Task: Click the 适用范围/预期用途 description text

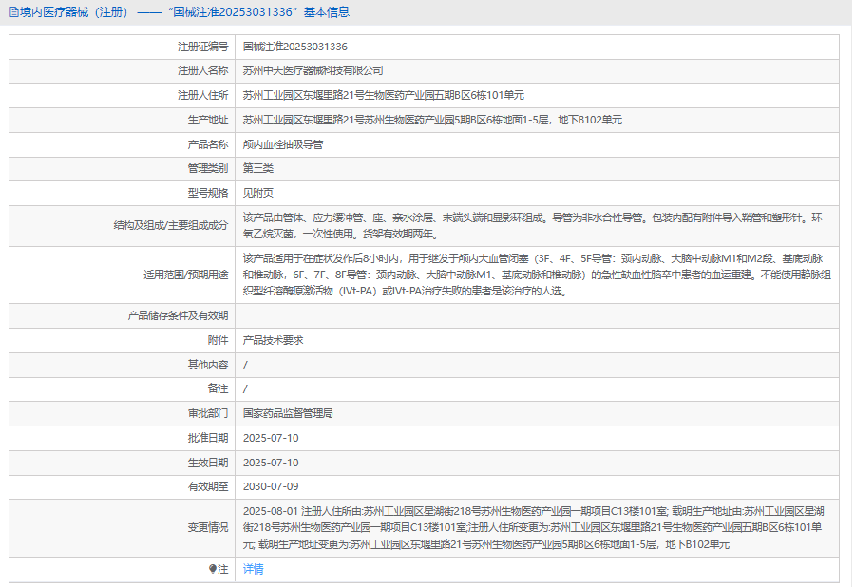Action: click(x=532, y=275)
